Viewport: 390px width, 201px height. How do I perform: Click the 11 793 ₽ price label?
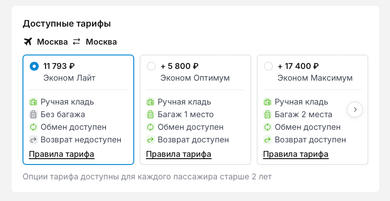click(59, 66)
